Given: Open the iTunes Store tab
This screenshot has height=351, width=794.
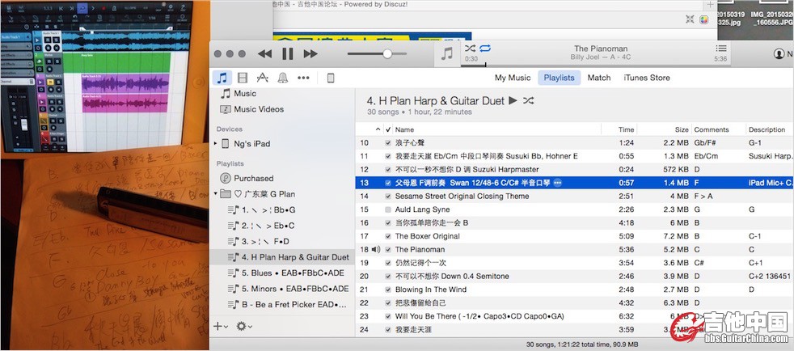Looking at the screenshot, I should pyautogui.click(x=646, y=78).
